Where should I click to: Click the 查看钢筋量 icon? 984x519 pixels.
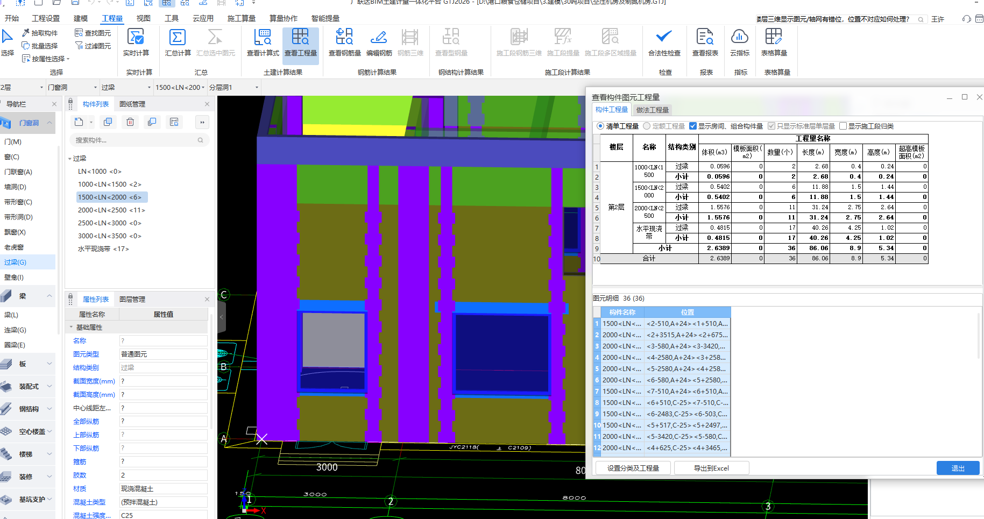pos(344,38)
